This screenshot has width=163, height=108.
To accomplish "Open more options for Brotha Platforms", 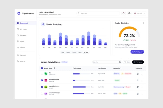I will tap(142, 80).
